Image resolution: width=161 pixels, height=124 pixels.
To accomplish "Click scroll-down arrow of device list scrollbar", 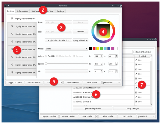I will (x=151, y=105).
